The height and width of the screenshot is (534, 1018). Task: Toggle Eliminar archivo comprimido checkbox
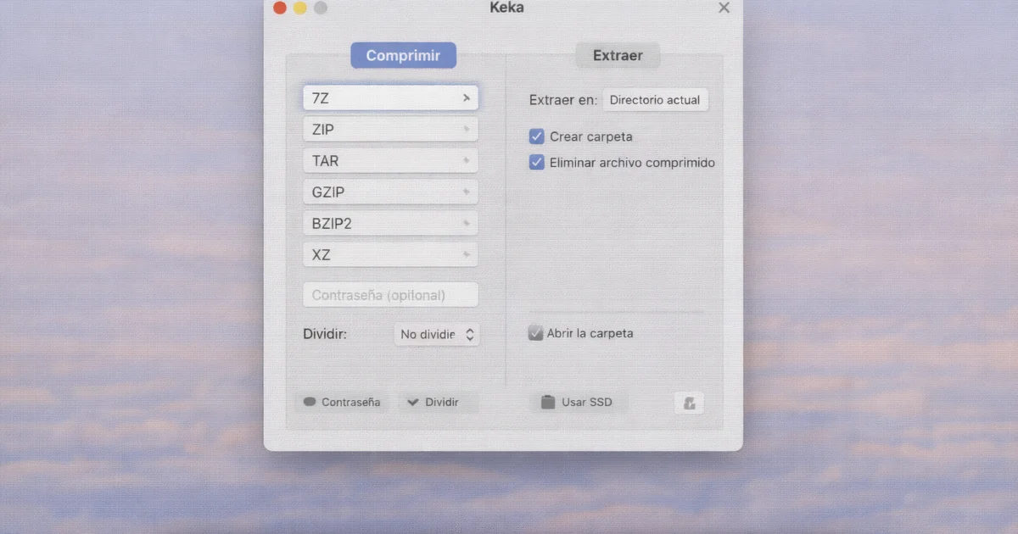536,163
